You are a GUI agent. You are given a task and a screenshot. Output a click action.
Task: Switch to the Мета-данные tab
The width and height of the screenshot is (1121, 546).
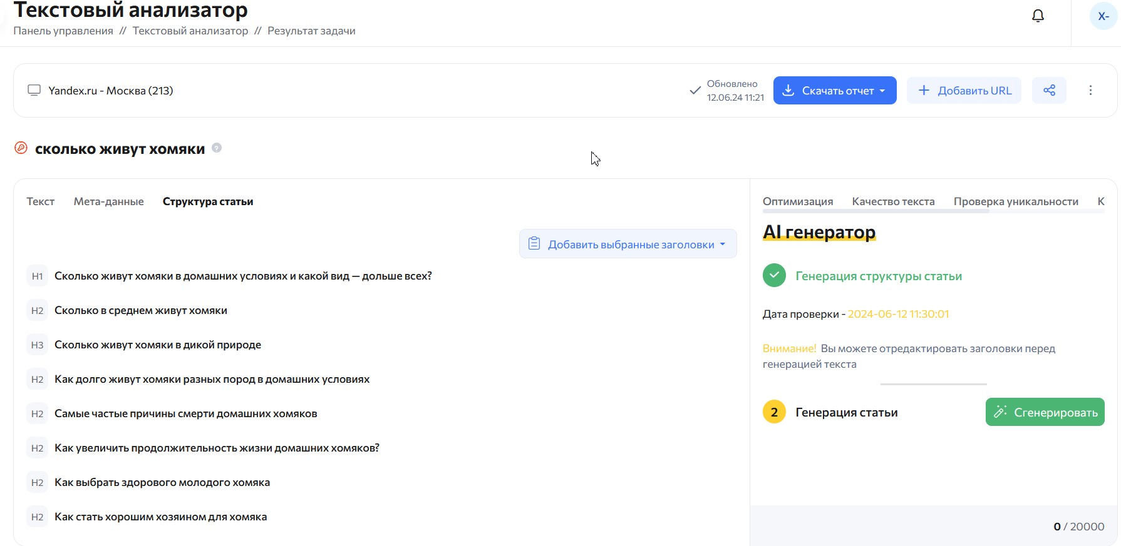[108, 201]
